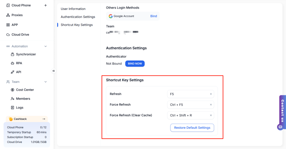The height and width of the screenshot is (149, 286).
Task: Go to the Members page
Action: 23,99
